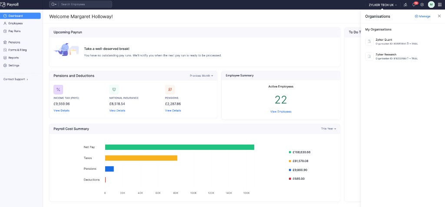Click the Pensions bank icon

coord(5,42)
